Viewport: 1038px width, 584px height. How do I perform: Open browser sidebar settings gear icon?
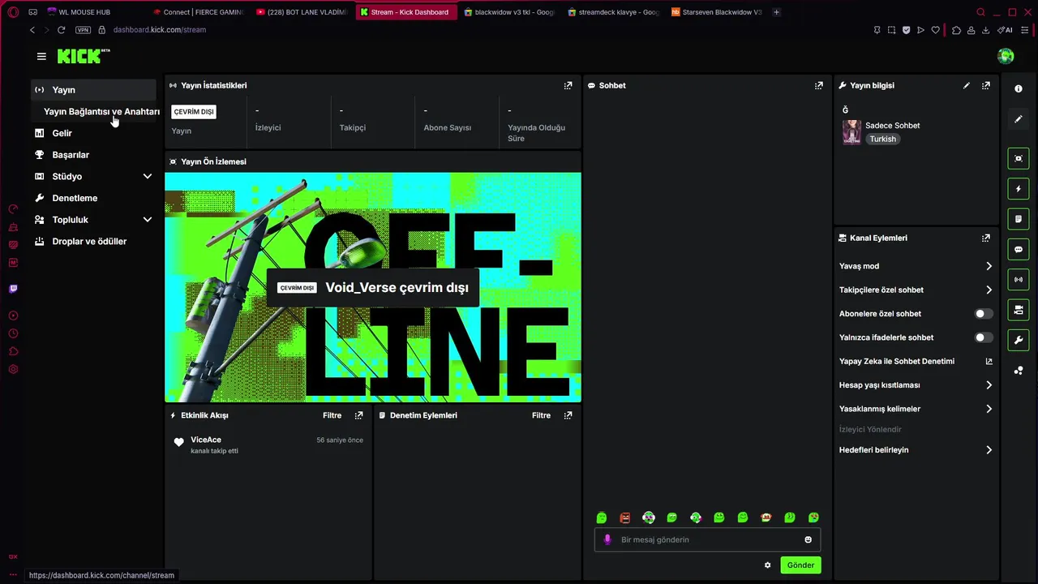tap(13, 369)
